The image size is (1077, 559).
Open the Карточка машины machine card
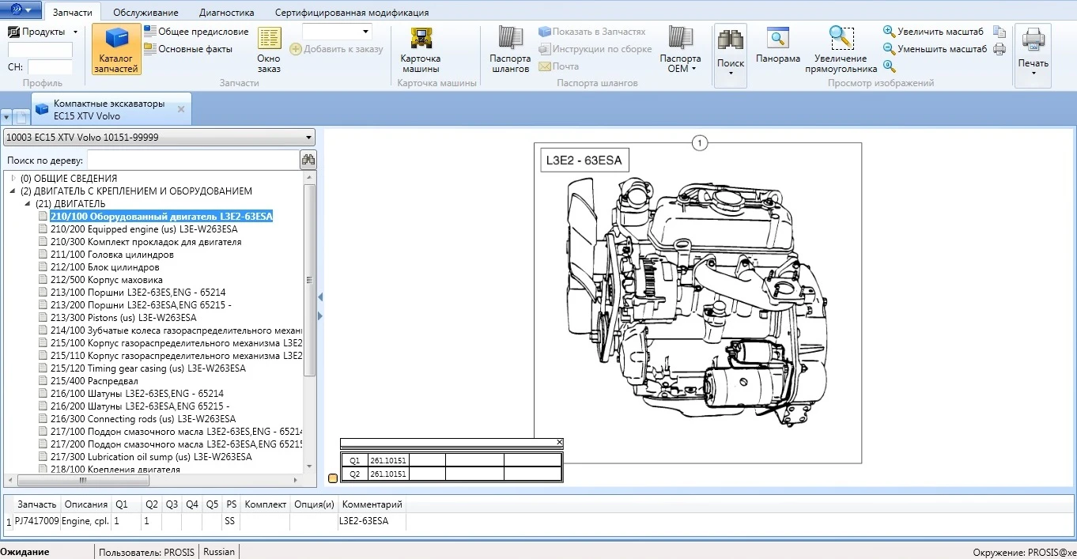[421, 50]
